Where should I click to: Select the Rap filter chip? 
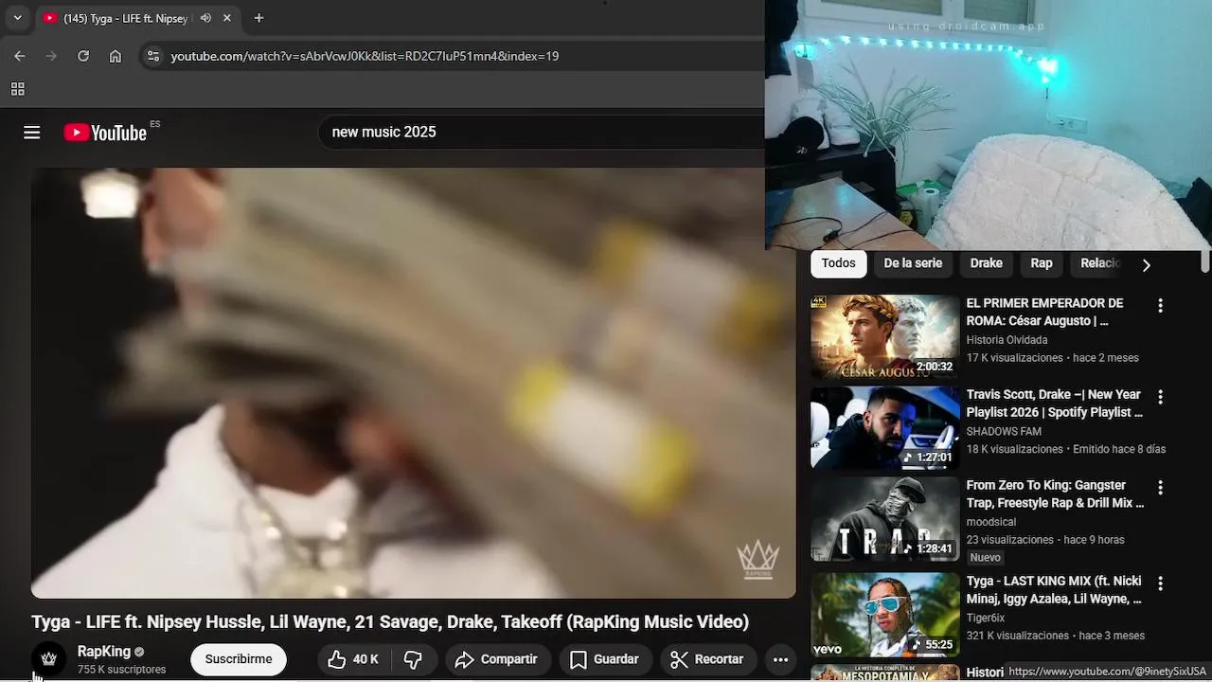[x=1042, y=263]
